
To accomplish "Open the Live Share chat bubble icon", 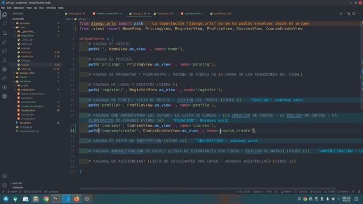I will click(5, 96).
